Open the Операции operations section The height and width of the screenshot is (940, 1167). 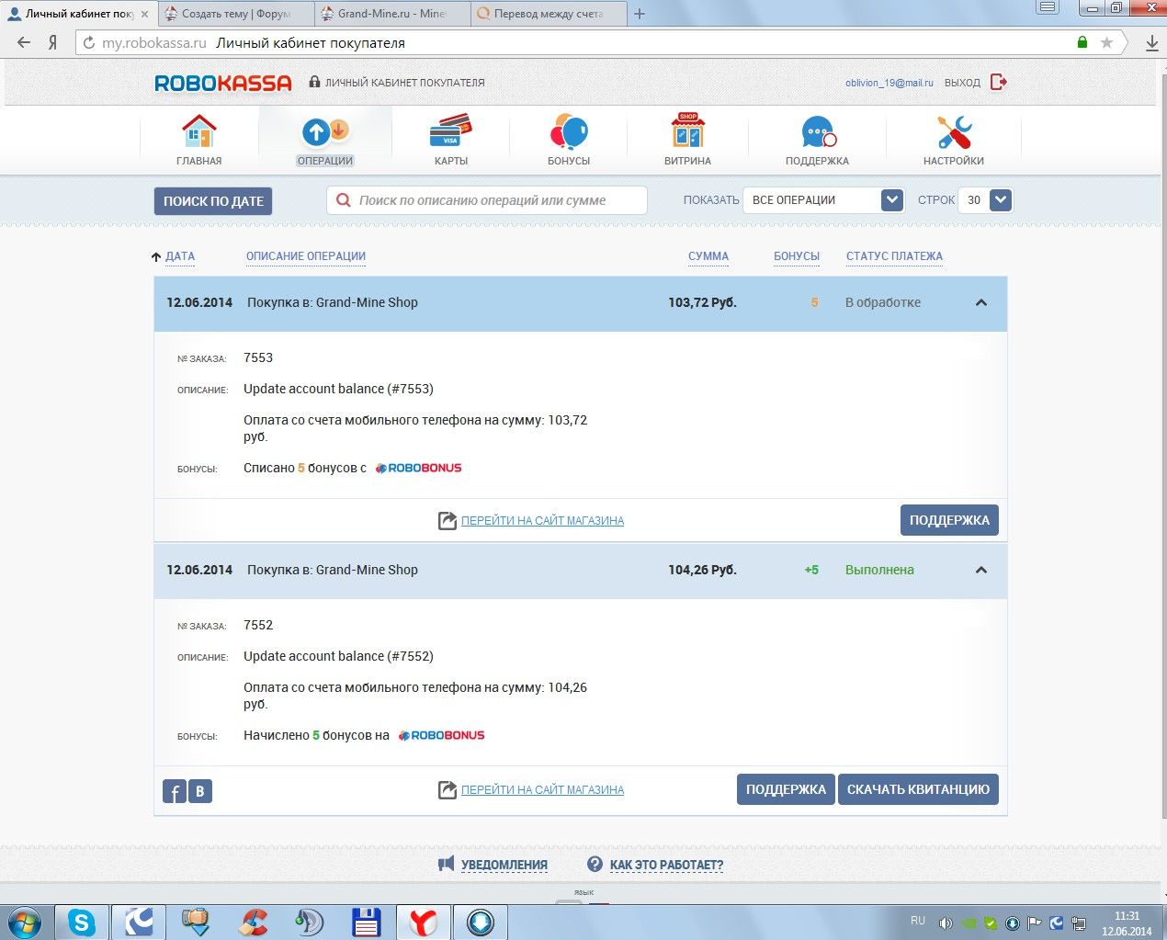(x=325, y=140)
